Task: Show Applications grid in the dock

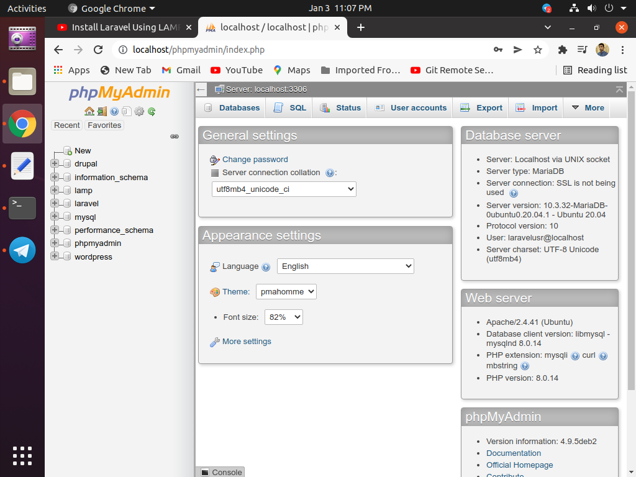Action: tap(22, 456)
